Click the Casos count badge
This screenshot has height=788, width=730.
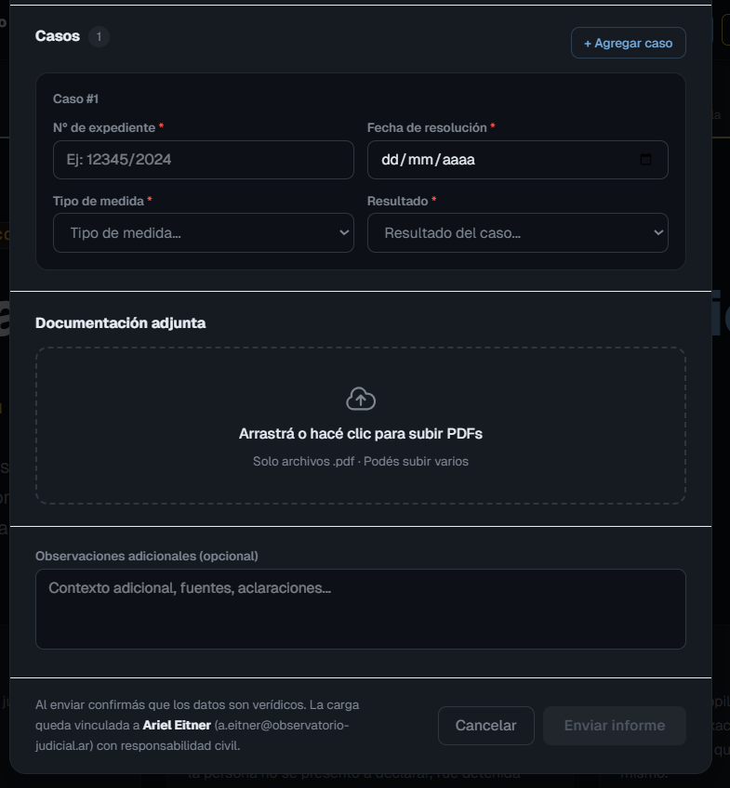point(100,36)
